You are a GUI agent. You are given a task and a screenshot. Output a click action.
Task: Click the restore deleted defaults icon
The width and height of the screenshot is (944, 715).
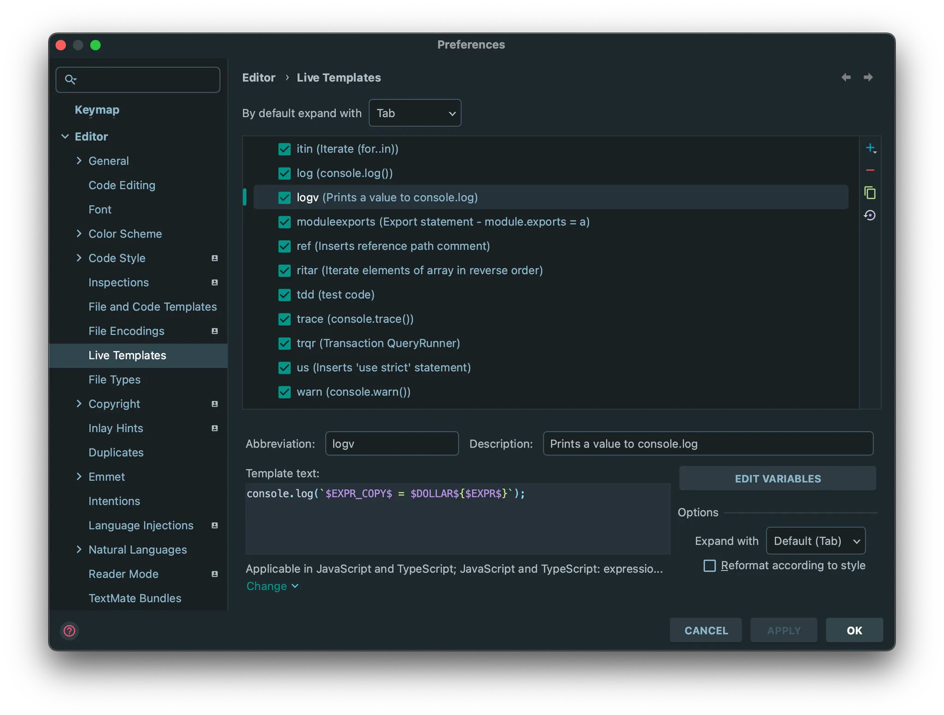(870, 215)
